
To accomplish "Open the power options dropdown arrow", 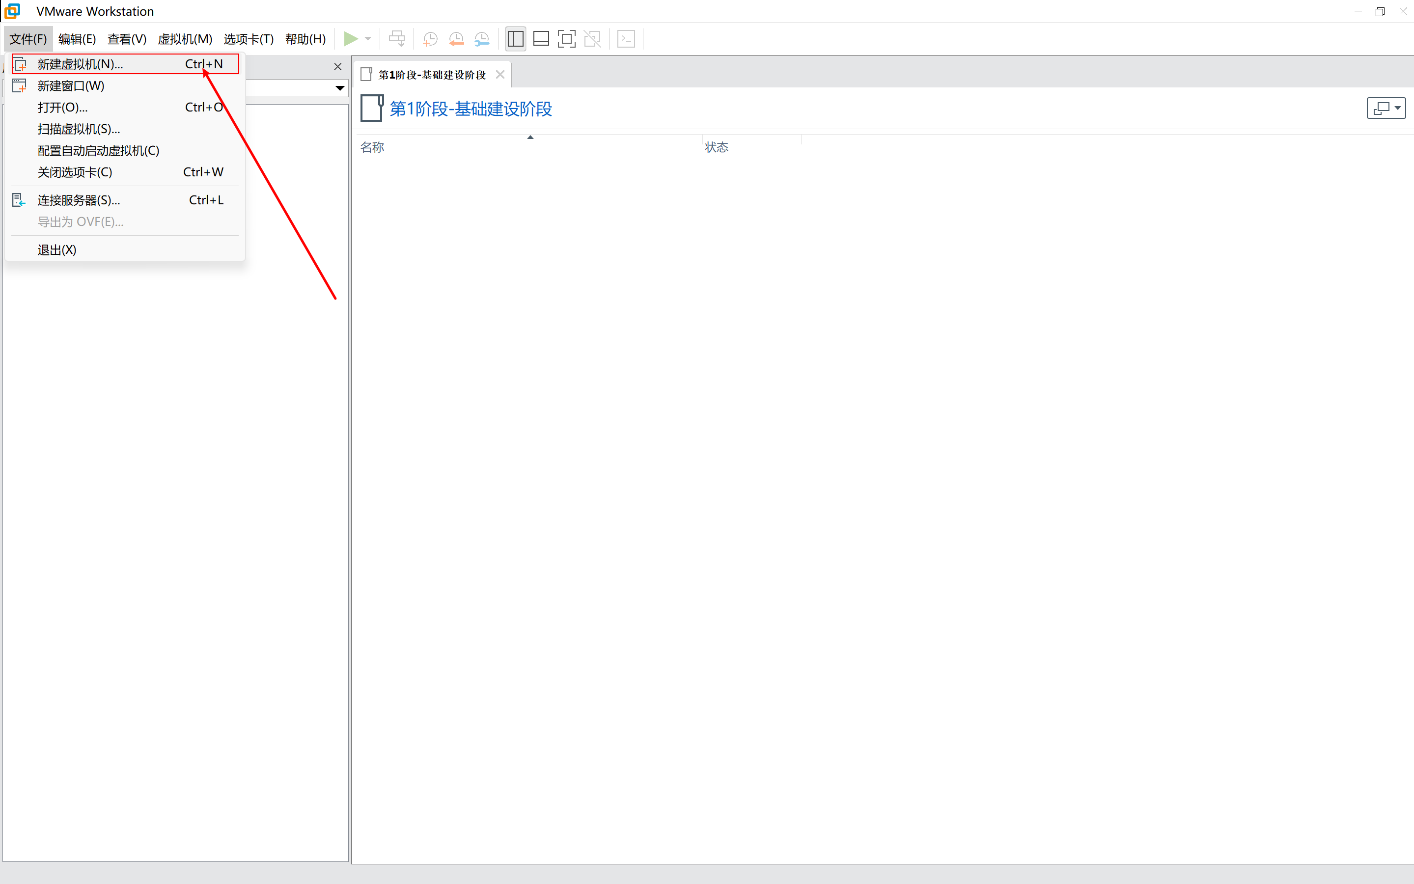I will click(368, 39).
